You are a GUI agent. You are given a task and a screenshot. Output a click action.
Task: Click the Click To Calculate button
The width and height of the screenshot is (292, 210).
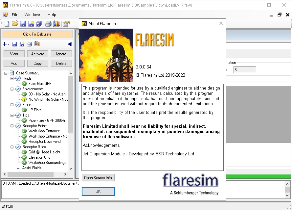37,34
